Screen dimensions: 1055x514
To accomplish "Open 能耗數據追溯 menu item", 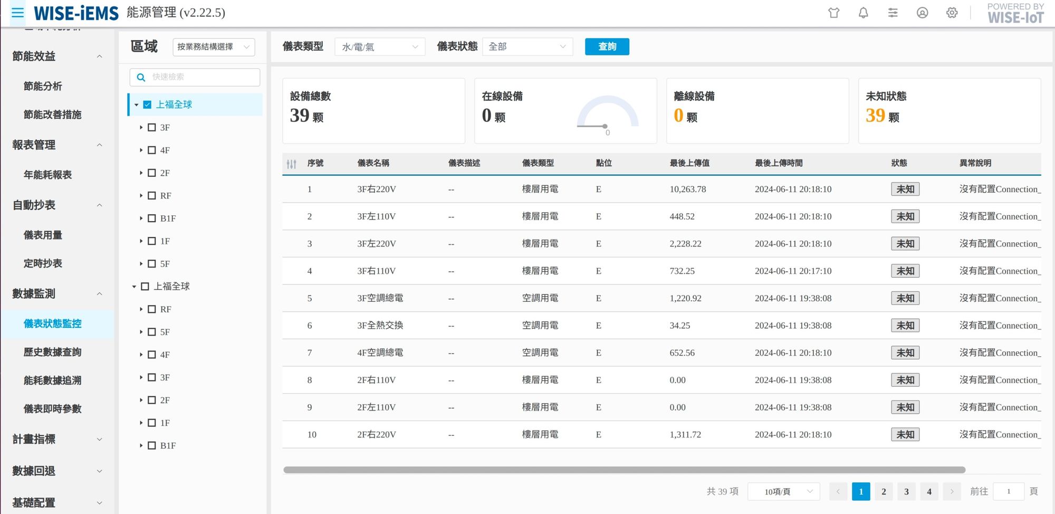I will (52, 380).
